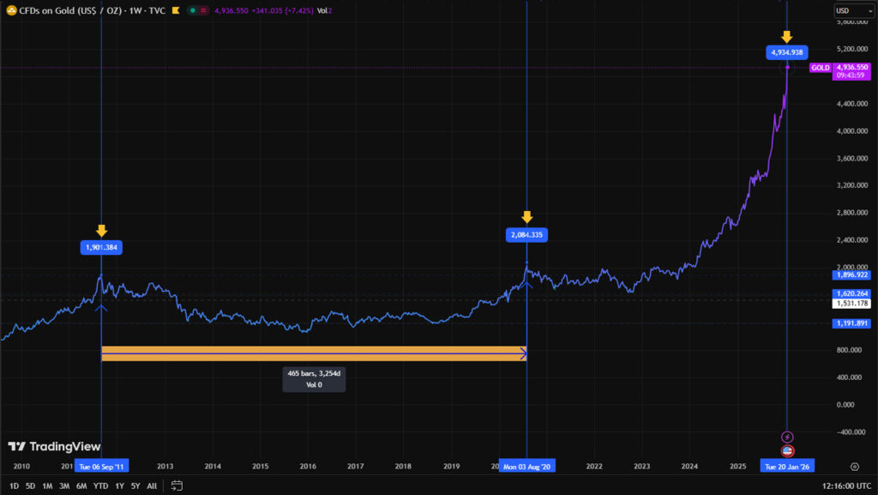Click the 2,084.335 price callout
Image resolution: width=878 pixels, height=495 pixels.
coord(526,235)
